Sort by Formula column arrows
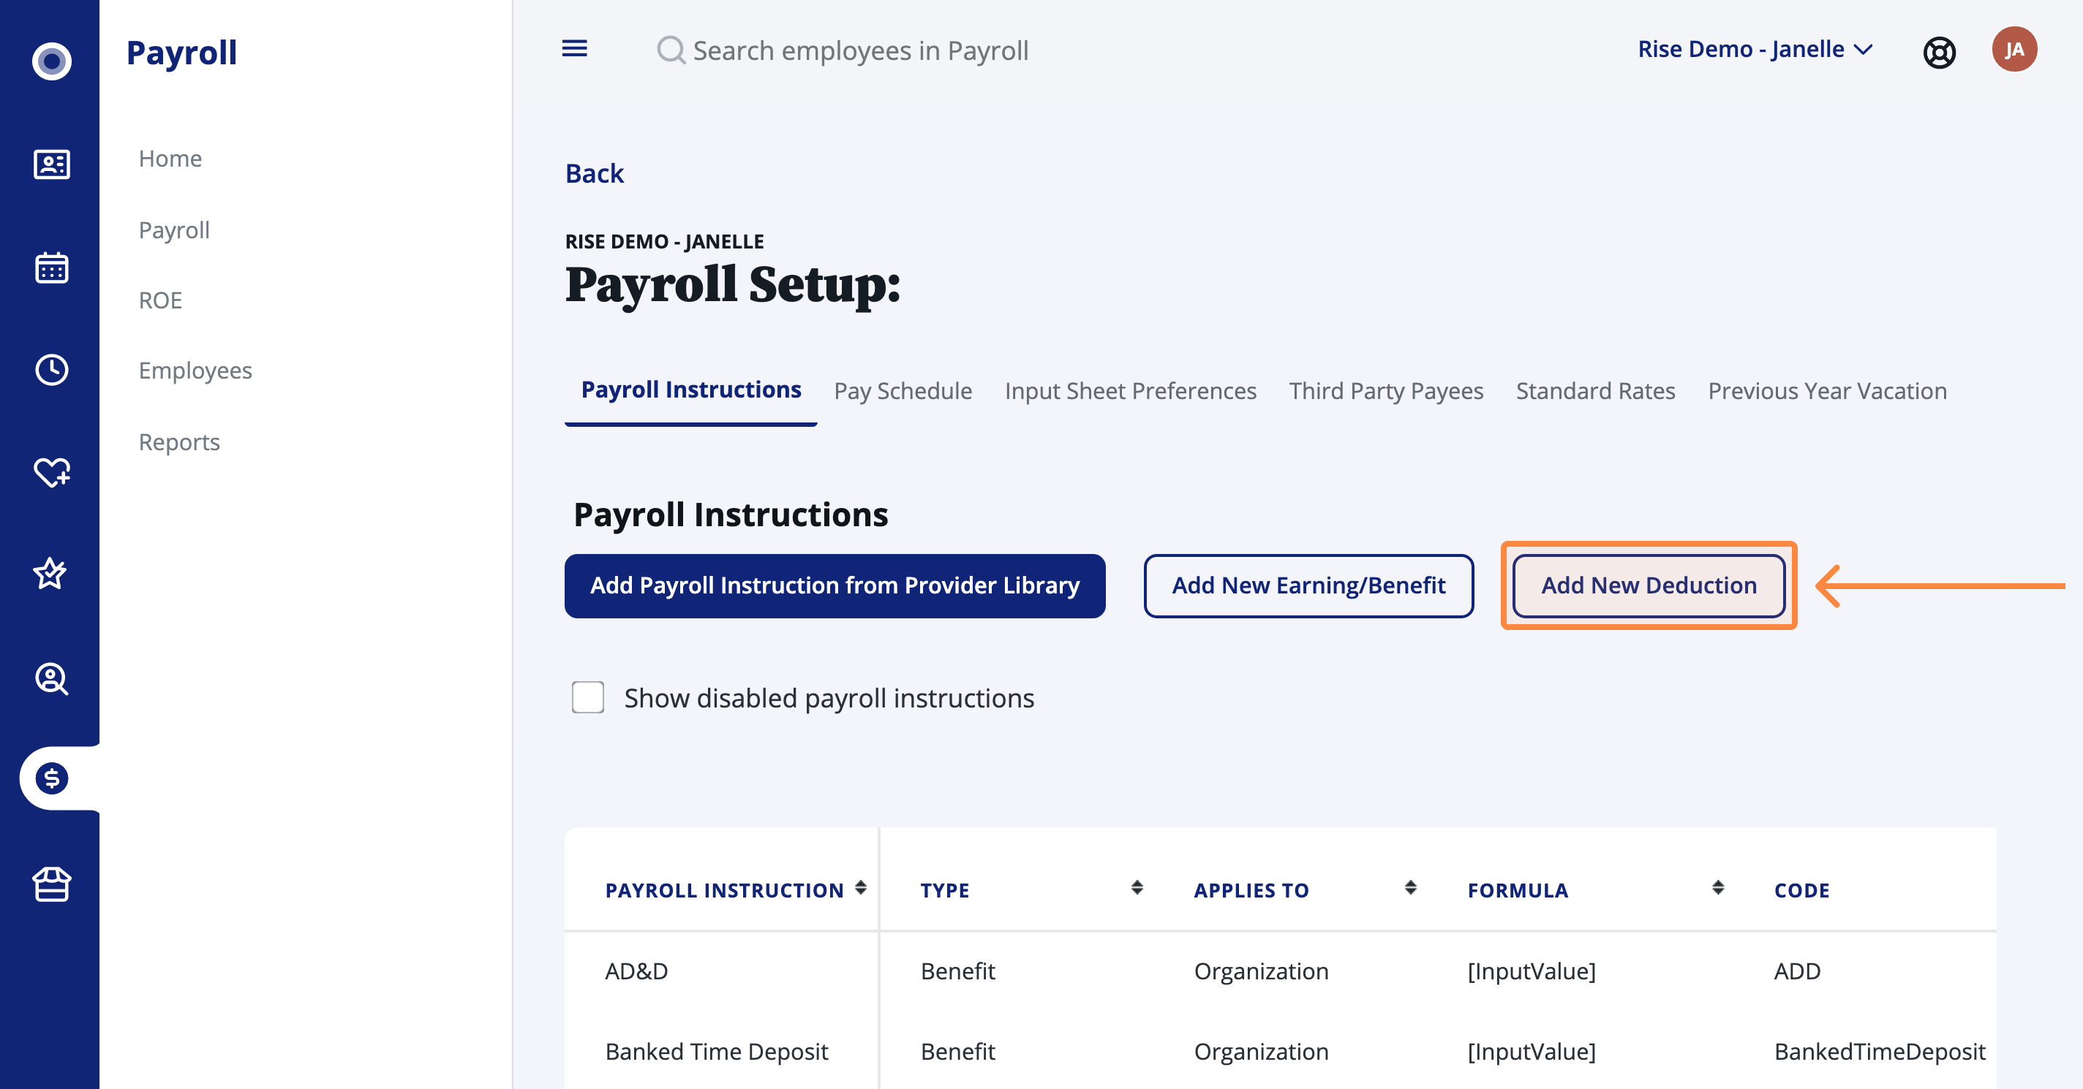The width and height of the screenshot is (2083, 1089). click(1717, 888)
